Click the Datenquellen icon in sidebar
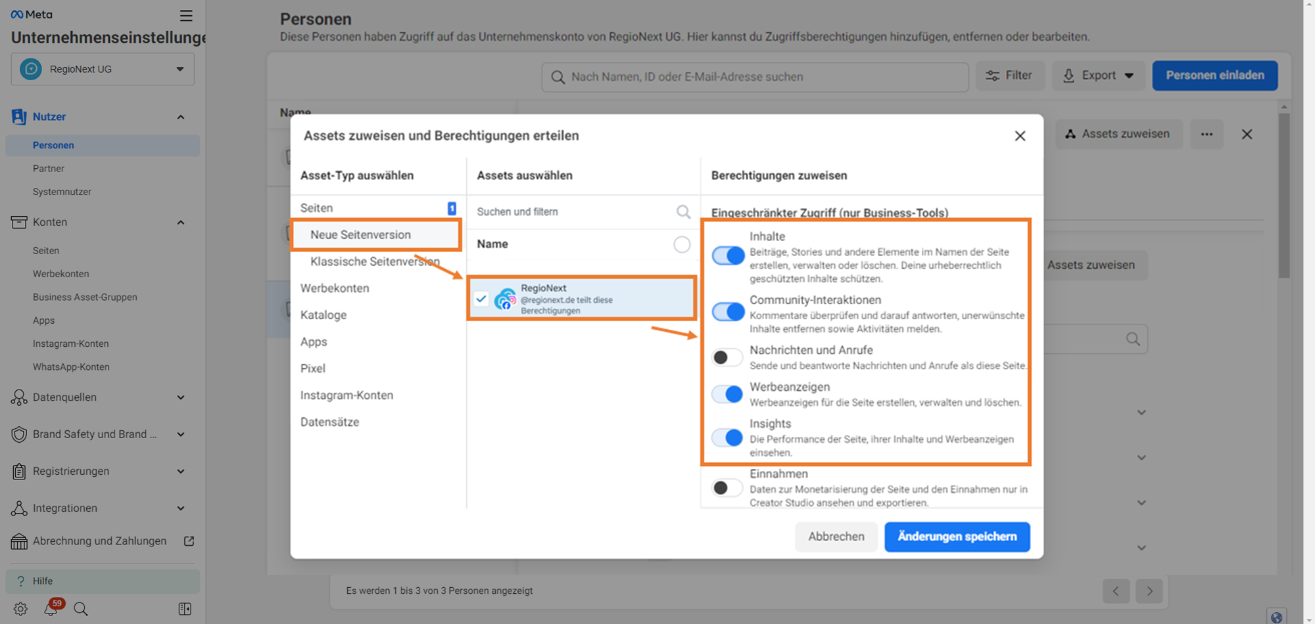The image size is (1315, 624). point(19,397)
